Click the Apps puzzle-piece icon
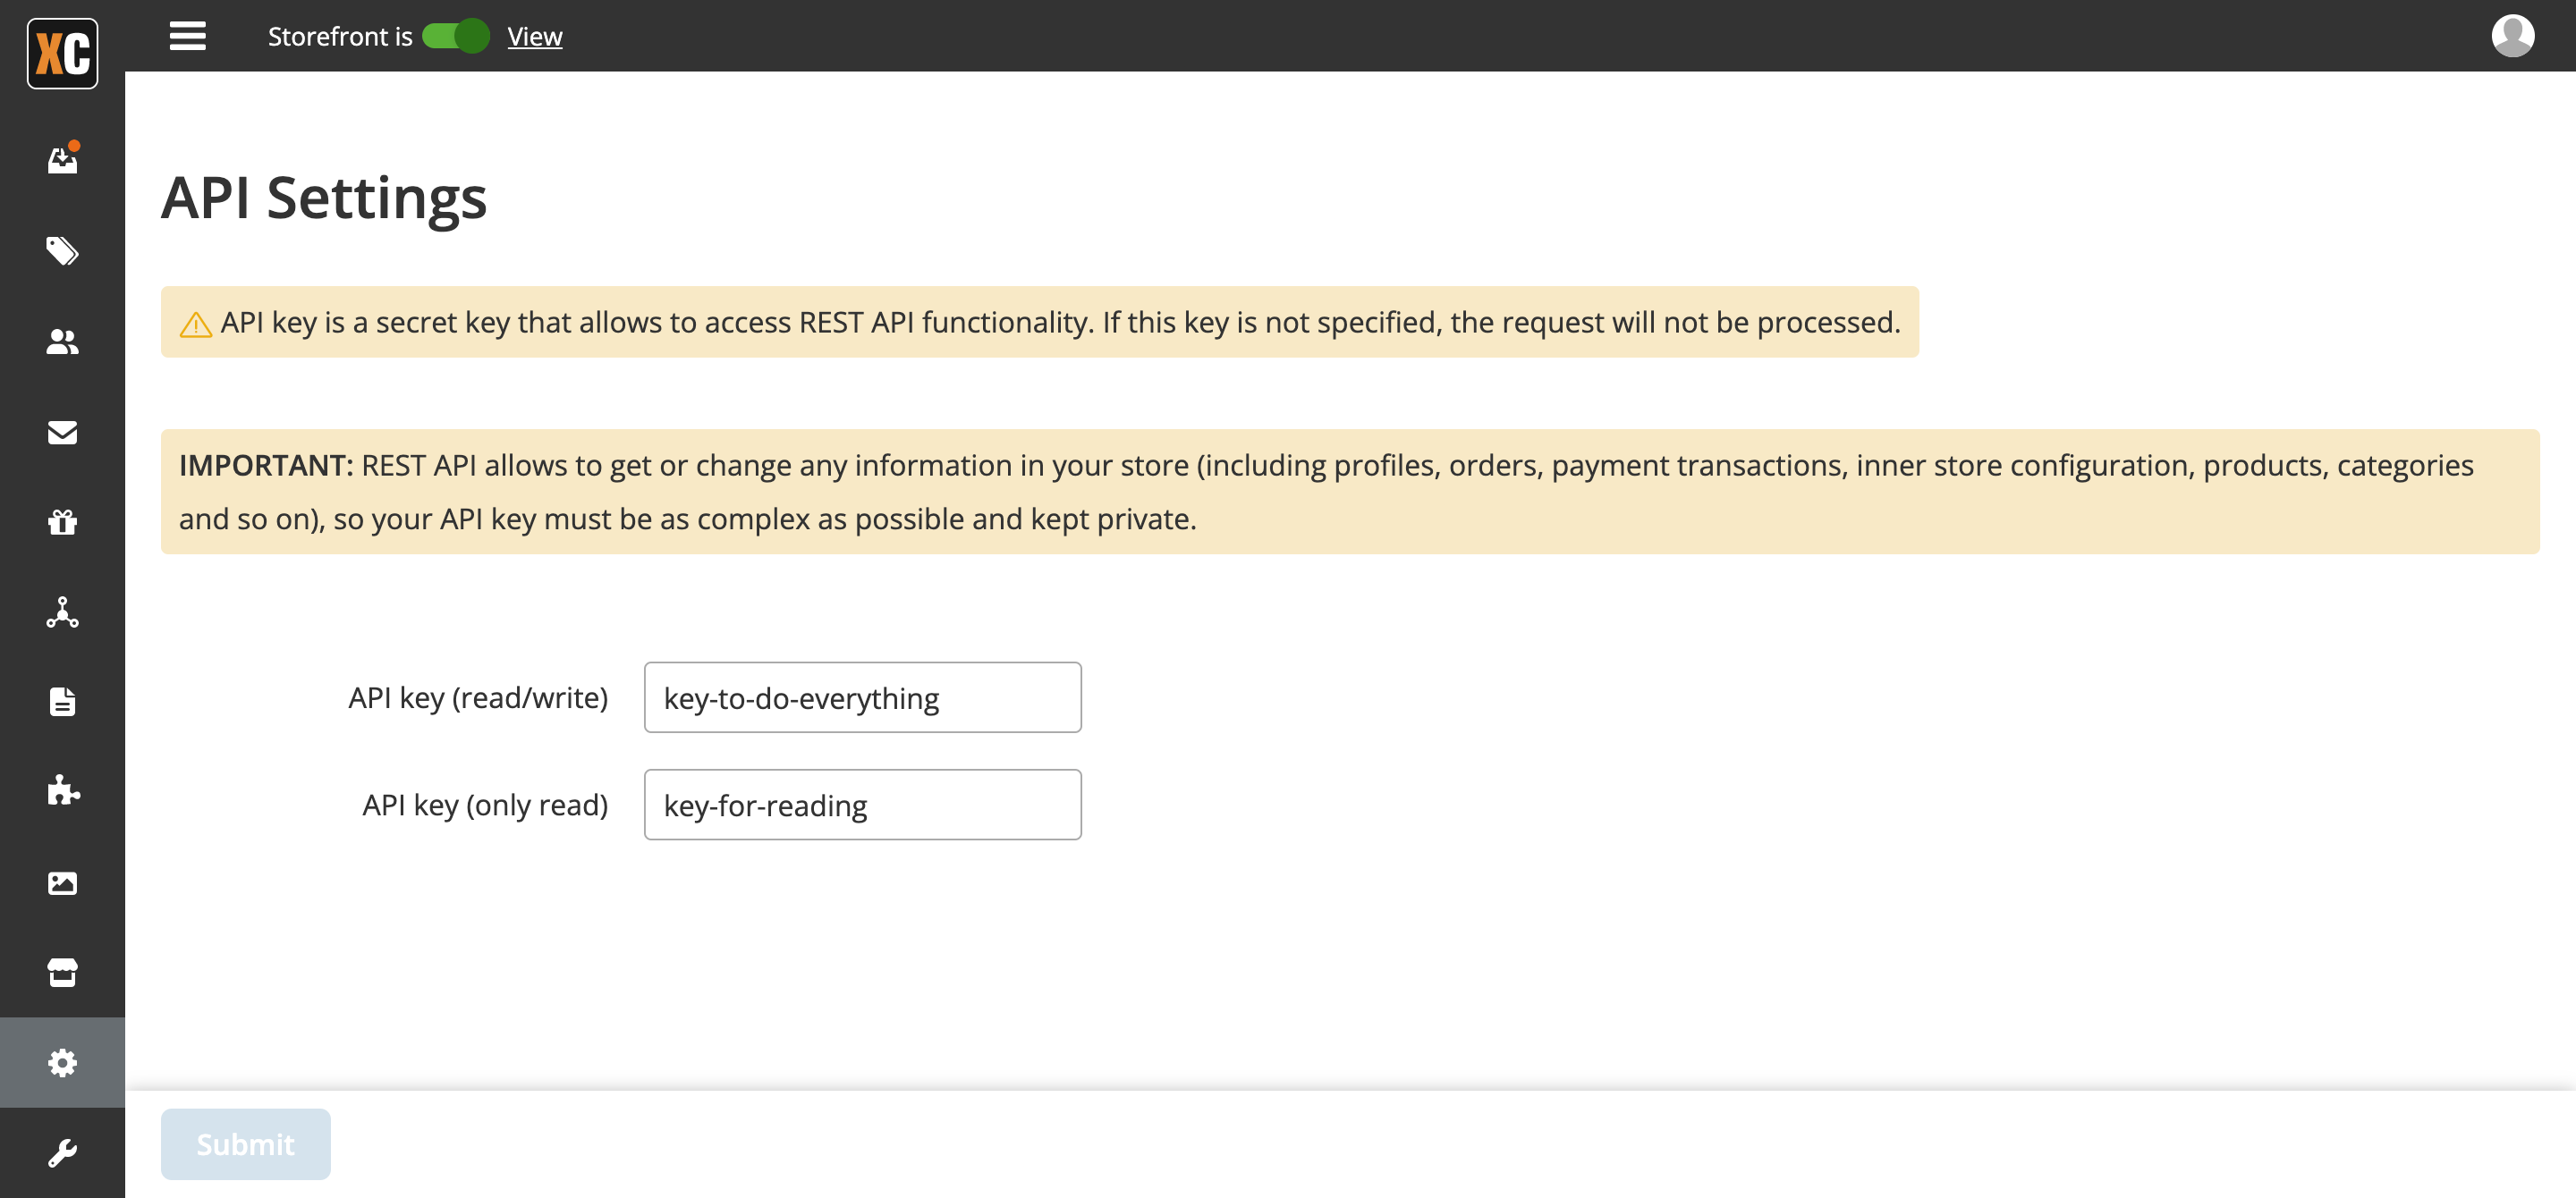This screenshot has height=1198, width=2576. [x=62, y=790]
